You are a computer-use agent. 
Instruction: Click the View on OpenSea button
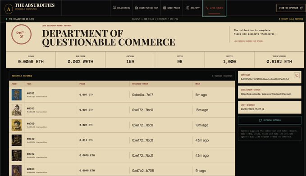[x=291, y=8]
